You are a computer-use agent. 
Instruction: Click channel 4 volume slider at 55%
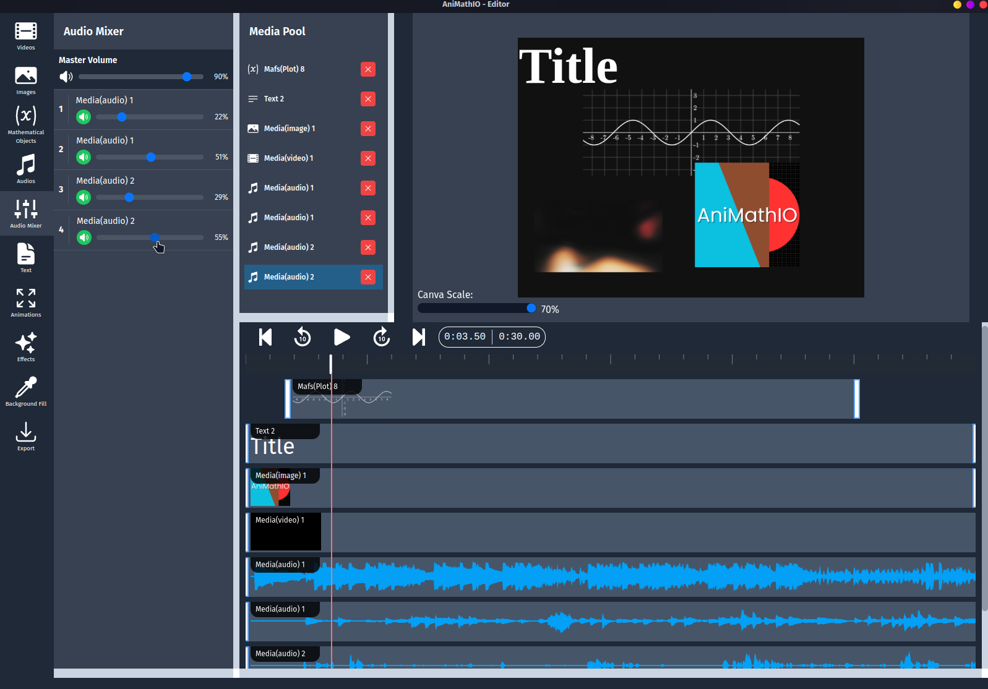tap(155, 238)
